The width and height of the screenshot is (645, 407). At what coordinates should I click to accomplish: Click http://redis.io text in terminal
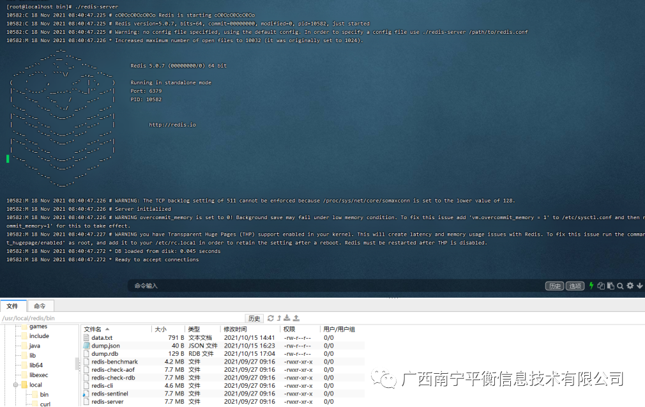coord(172,125)
